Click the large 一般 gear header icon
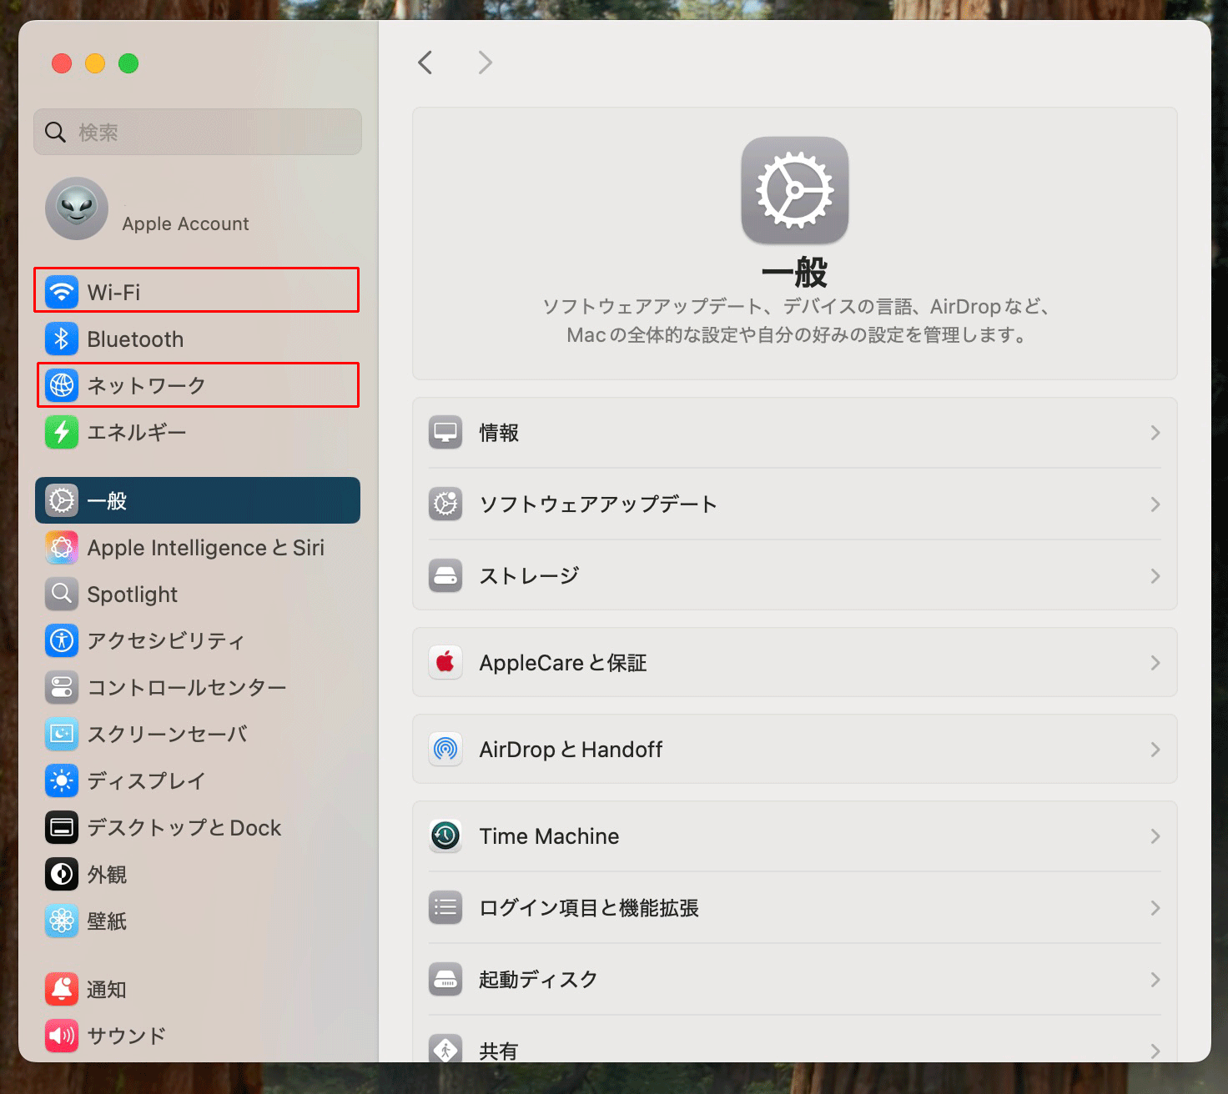 click(795, 190)
